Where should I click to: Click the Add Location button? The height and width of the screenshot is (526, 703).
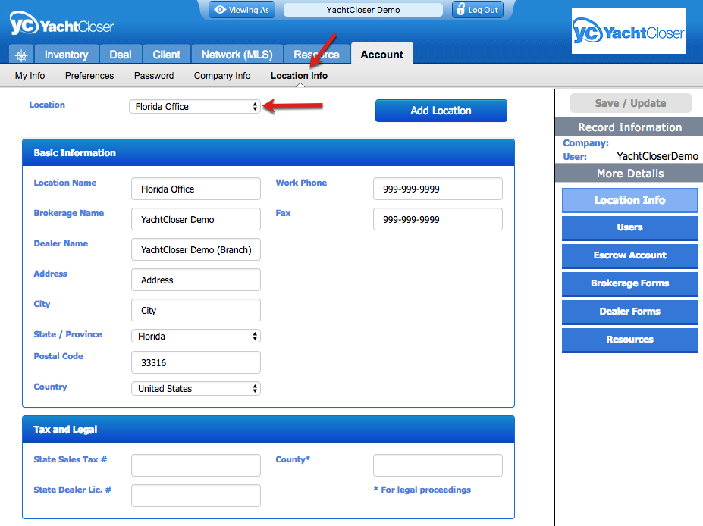pyautogui.click(x=441, y=111)
